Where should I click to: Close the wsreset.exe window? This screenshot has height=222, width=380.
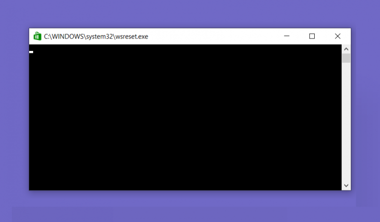click(x=337, y=36)
